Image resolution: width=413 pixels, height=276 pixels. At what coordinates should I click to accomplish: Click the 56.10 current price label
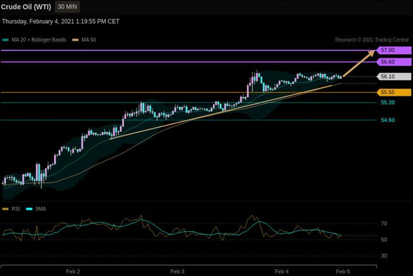(x=393, y=77)
